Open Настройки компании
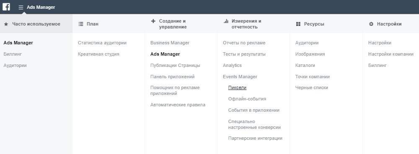 (x=391, y=54)
